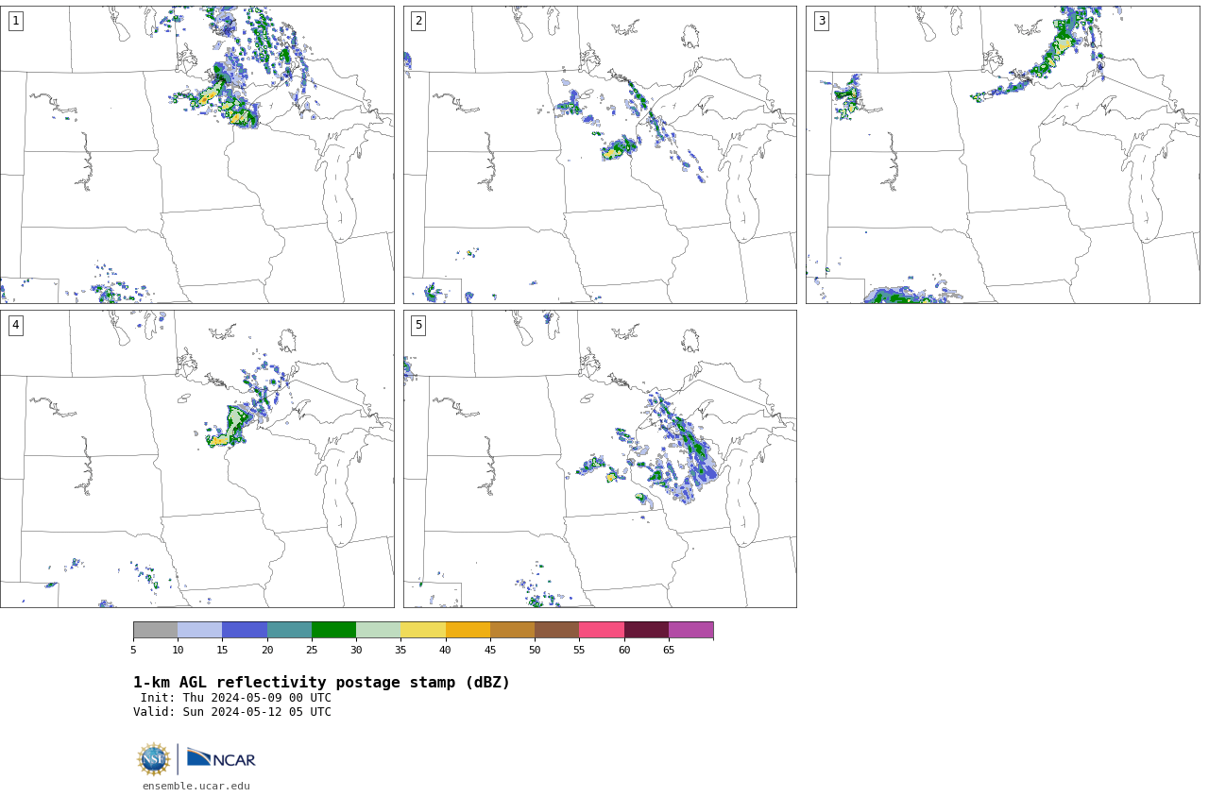The height and width of the screenshot is (797, 1209).
Task: Click the blue 15-20 dBZ swatch
Action: 245,630
